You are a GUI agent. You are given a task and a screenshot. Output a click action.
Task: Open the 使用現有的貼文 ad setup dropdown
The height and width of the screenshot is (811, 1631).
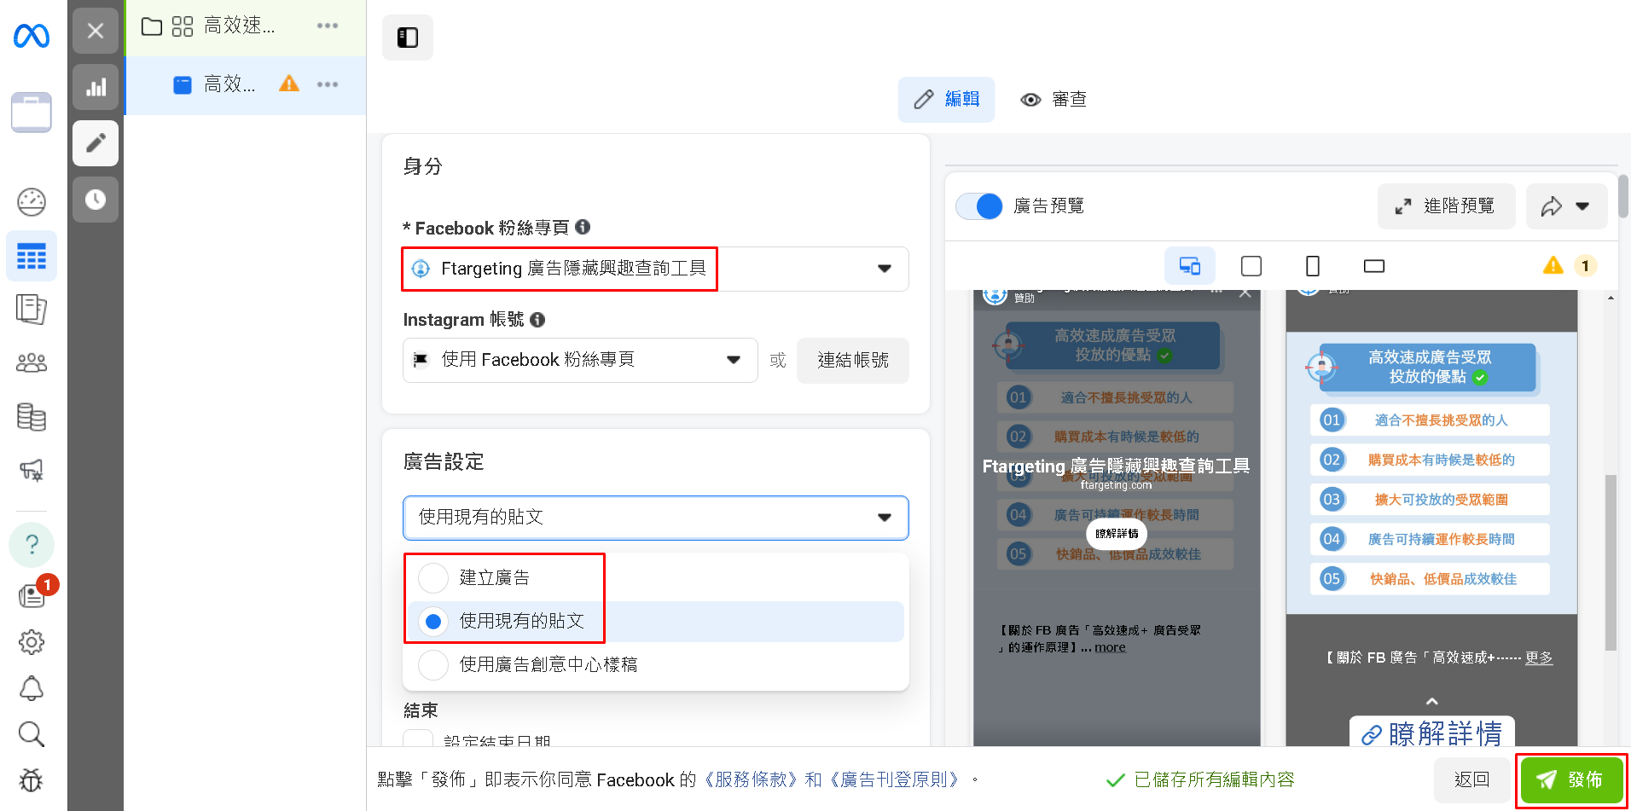click(x=656, y=518)
